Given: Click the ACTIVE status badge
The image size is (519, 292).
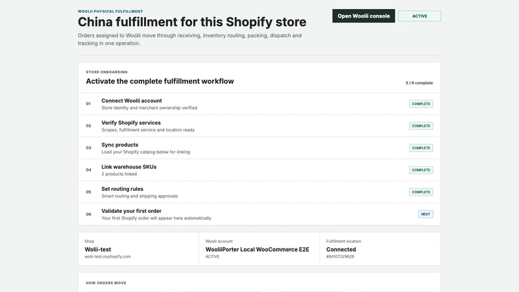Looking at the screenshot, I should click(419, 16).
